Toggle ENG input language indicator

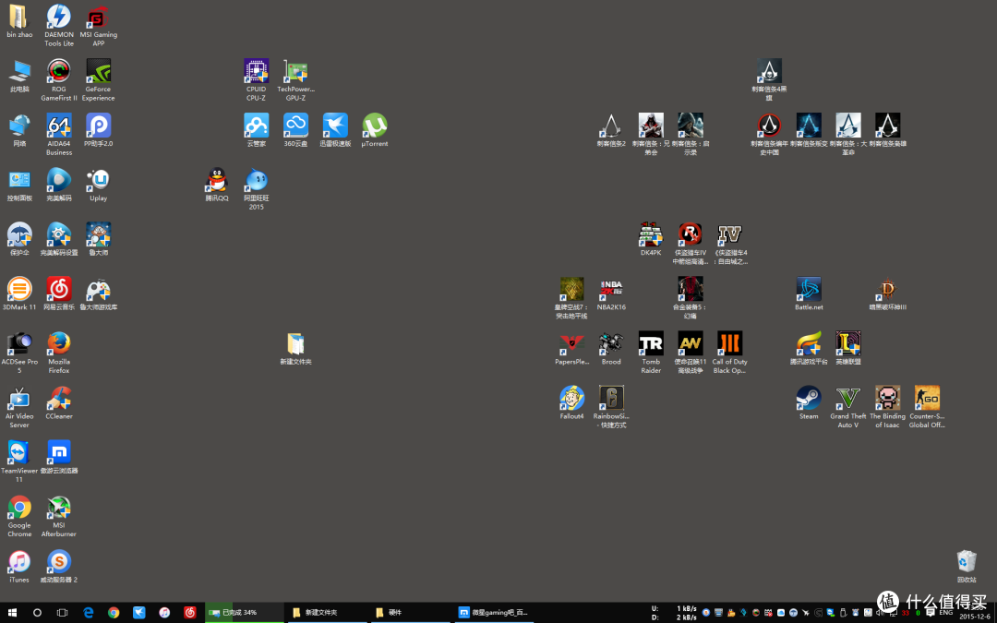[x=945, y=612]
